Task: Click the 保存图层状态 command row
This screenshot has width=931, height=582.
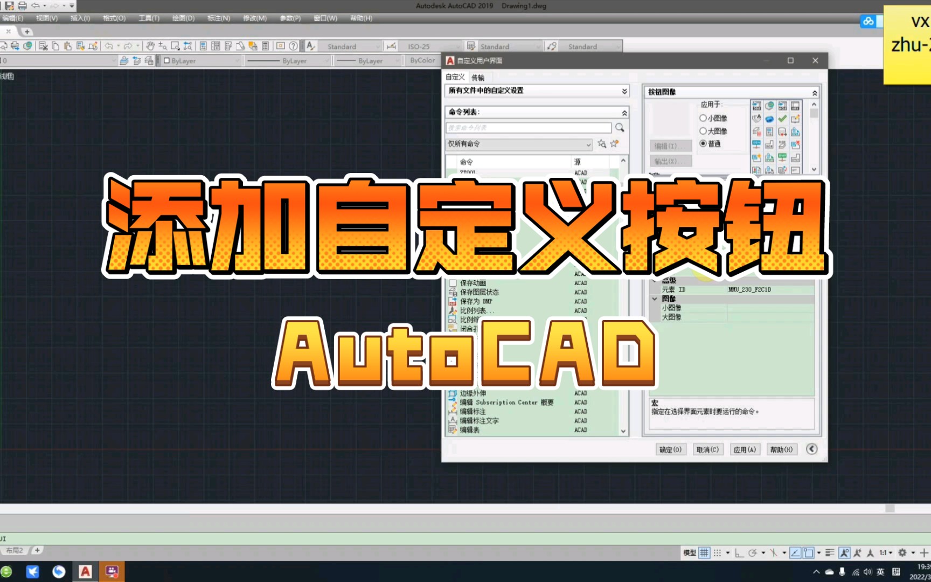Action: [533, 292]
